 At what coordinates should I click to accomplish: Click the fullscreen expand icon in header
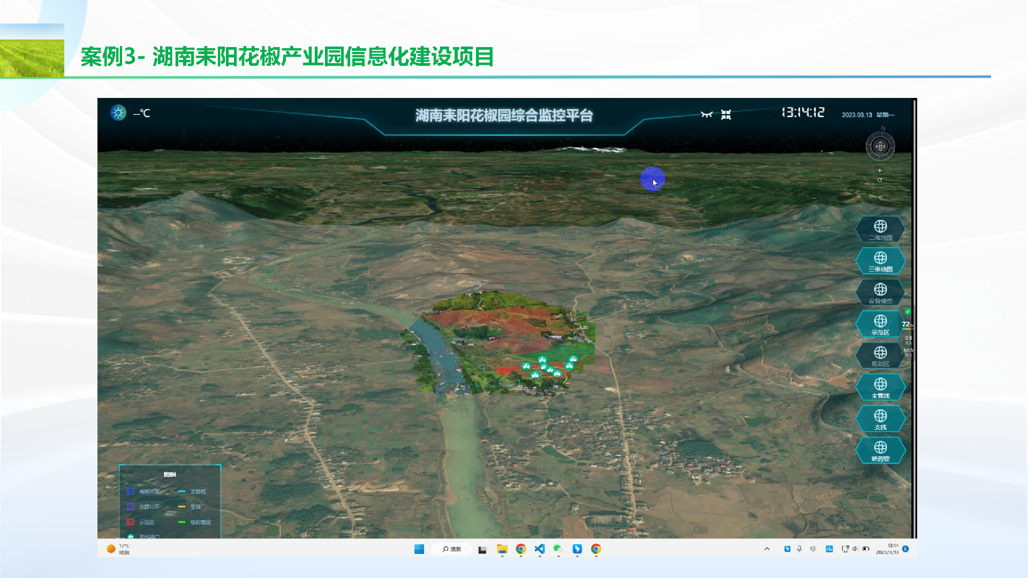point(726,115)
